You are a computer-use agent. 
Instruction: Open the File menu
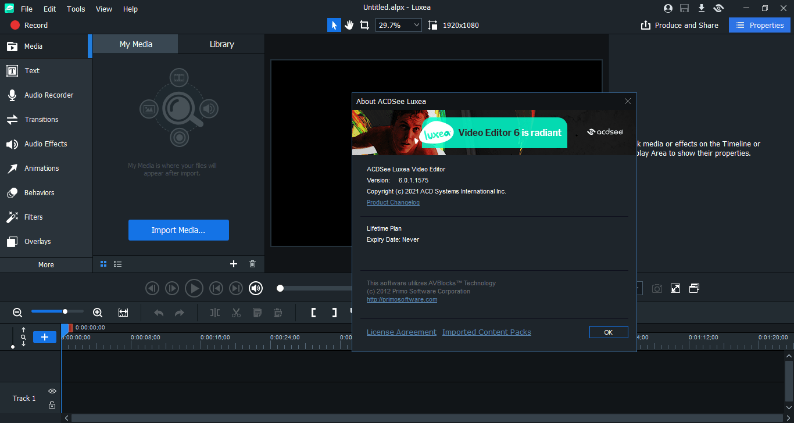[x=27, y=9]
